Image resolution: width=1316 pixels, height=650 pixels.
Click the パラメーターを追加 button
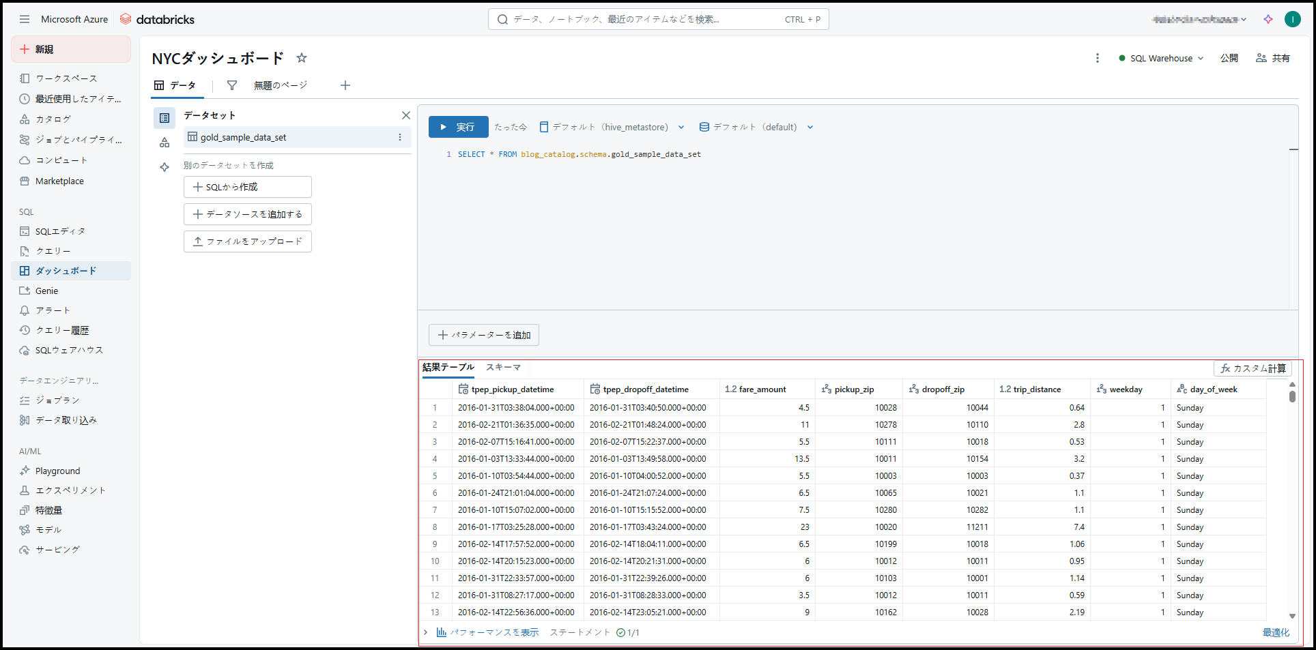click(x=484, y=335)
